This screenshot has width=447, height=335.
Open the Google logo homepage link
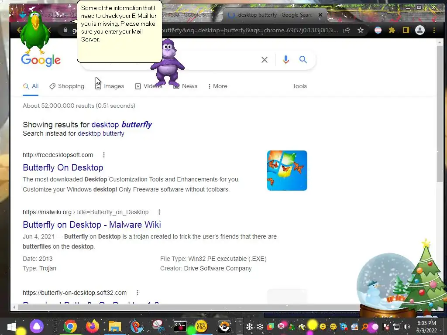click(x=41, y=60)
